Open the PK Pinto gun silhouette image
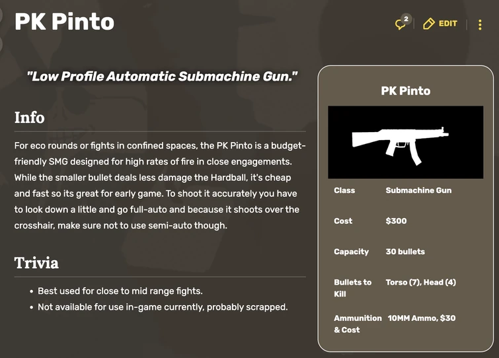499x358 pixels. [x=406, y=142]
